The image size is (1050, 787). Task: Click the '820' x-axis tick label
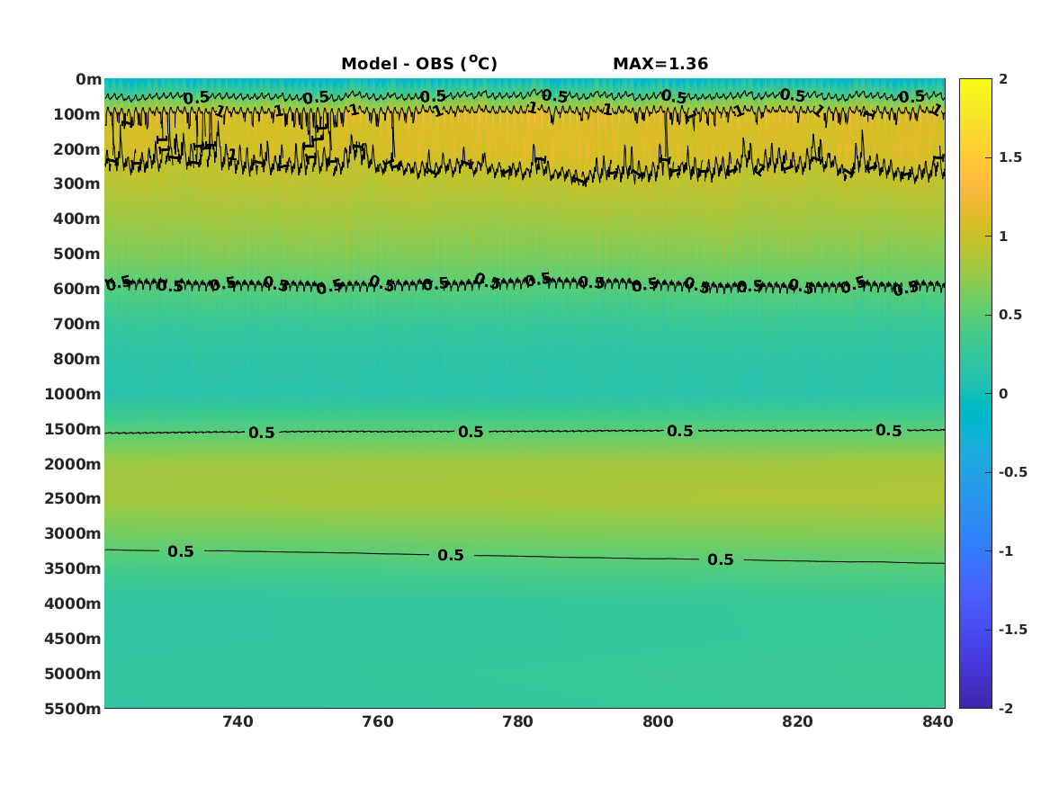point(797,721)
